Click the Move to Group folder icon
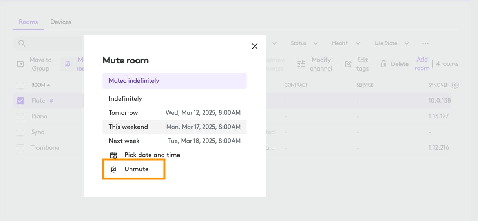478x221 pixels. (x=20, y=64)
